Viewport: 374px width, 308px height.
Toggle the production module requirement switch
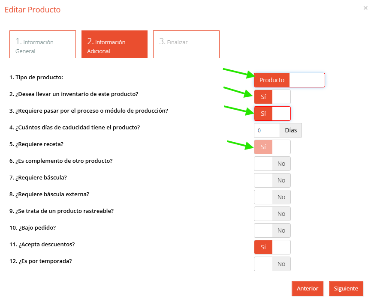tap(272, 114)
